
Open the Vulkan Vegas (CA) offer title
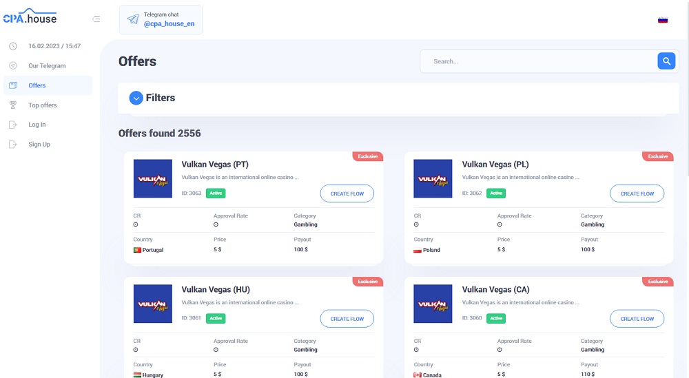click(x=495, y=289)
